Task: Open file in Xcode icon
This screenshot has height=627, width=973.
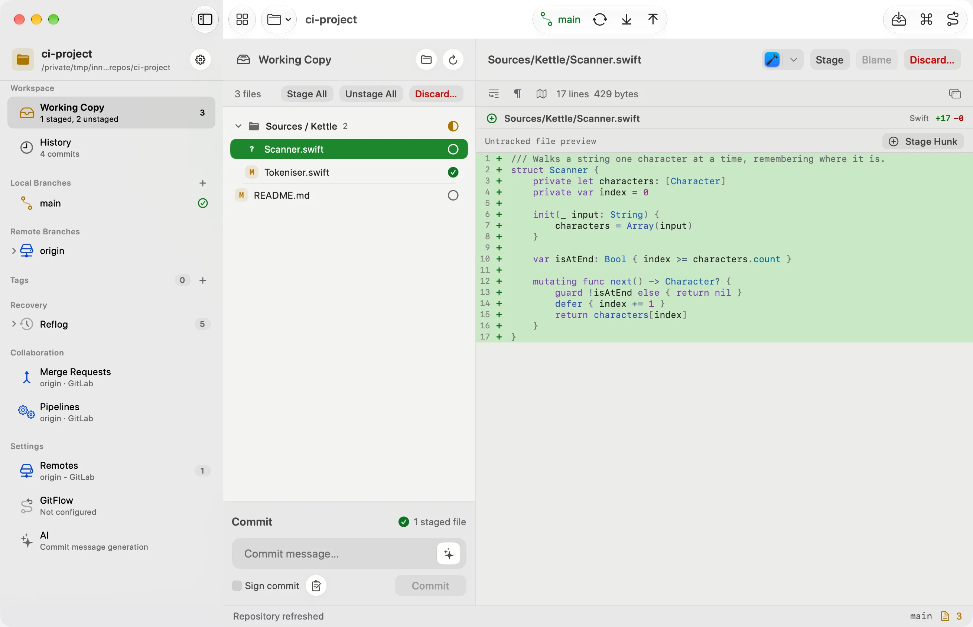Action: 772,60
